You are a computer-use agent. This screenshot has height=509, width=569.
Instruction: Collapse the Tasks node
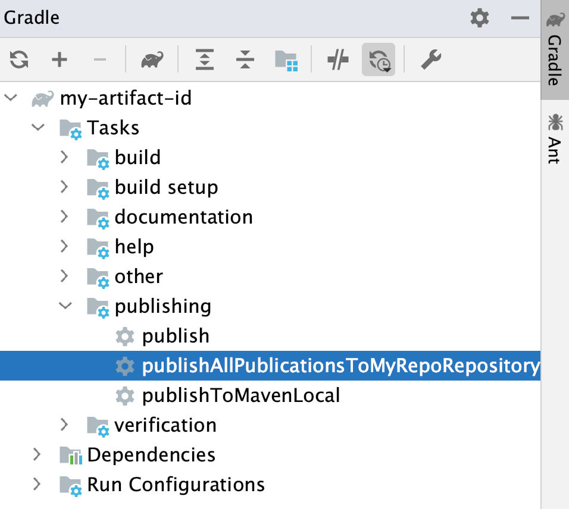[37, 128]
